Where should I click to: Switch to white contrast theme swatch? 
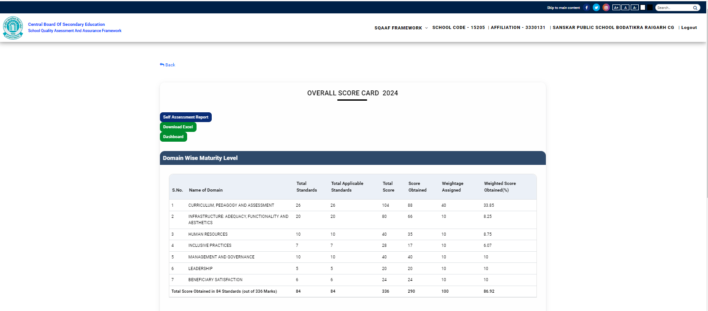tap(643, 8)
